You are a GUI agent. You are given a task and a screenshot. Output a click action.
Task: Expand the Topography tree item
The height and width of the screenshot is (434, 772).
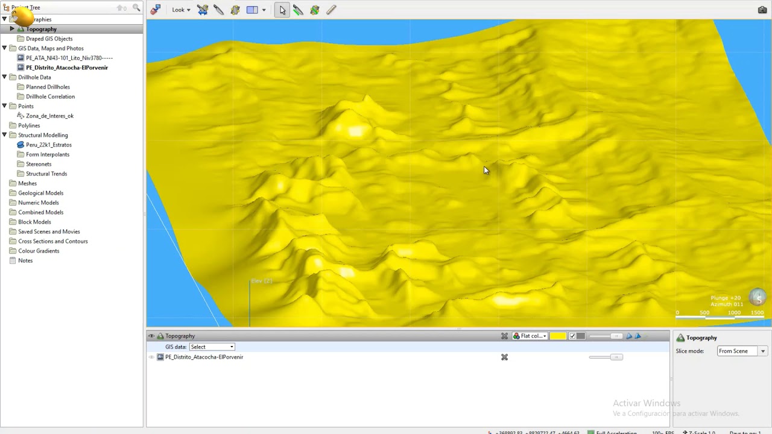(x=12, y=29)
